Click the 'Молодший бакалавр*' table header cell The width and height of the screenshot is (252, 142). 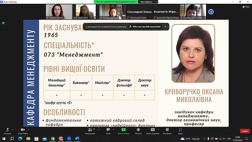tap(57, 83)
